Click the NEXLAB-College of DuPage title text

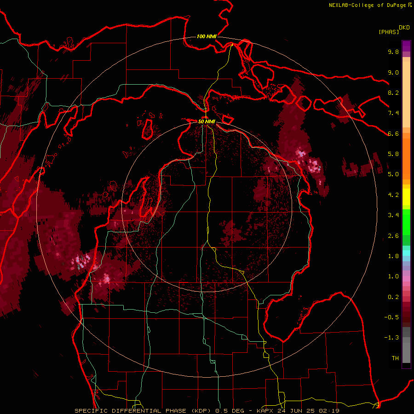tap(367, 5)
